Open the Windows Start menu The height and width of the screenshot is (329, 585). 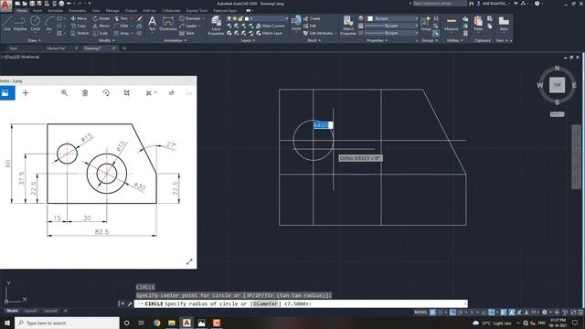[7, 323]
